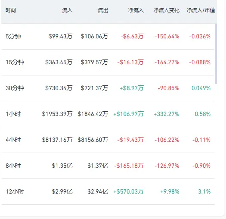Select the 12小时 row label

[15, 191]
